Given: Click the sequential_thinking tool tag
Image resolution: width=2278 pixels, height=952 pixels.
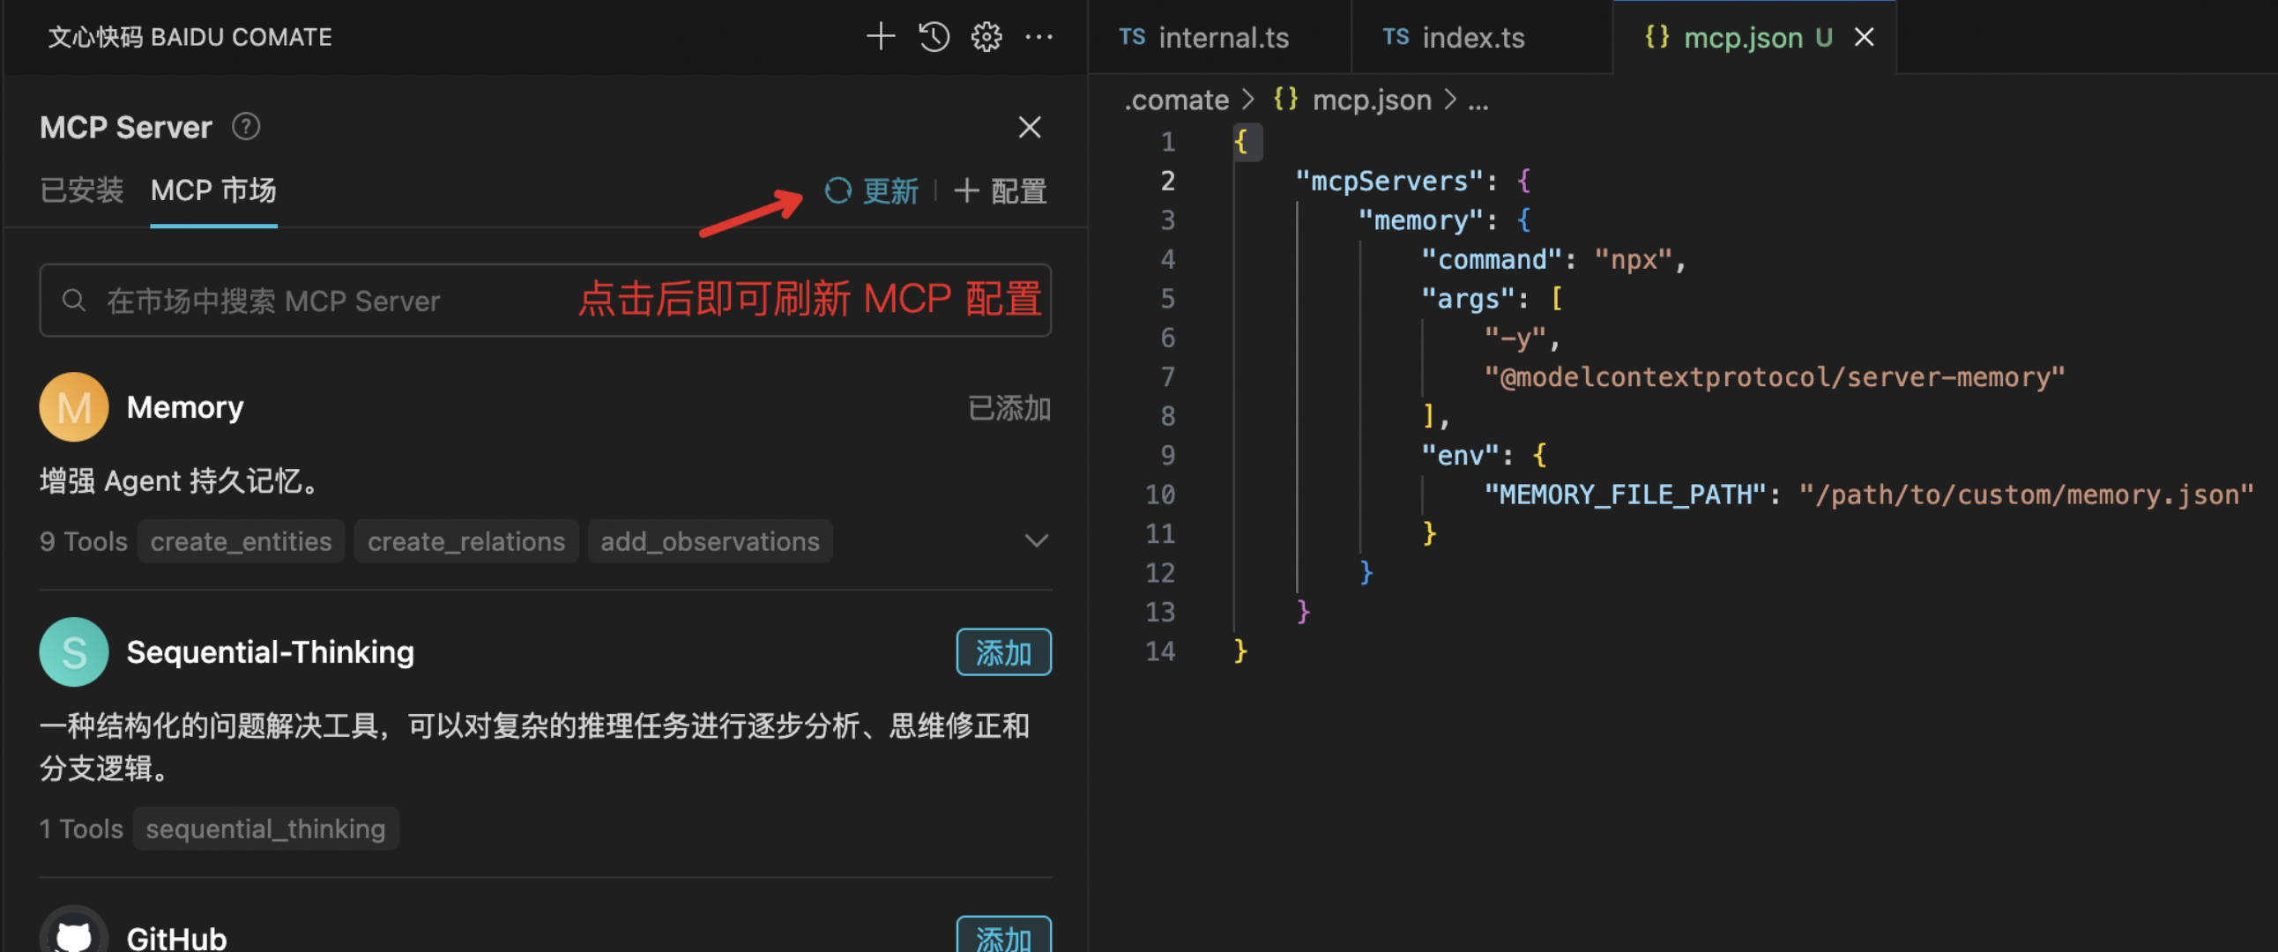Looking at the screenshot, I should (265, 829).
